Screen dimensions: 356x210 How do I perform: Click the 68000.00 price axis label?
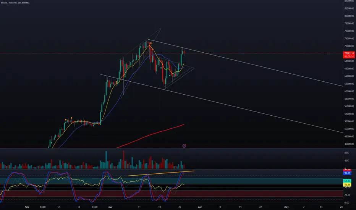click(x=349, y=61)
